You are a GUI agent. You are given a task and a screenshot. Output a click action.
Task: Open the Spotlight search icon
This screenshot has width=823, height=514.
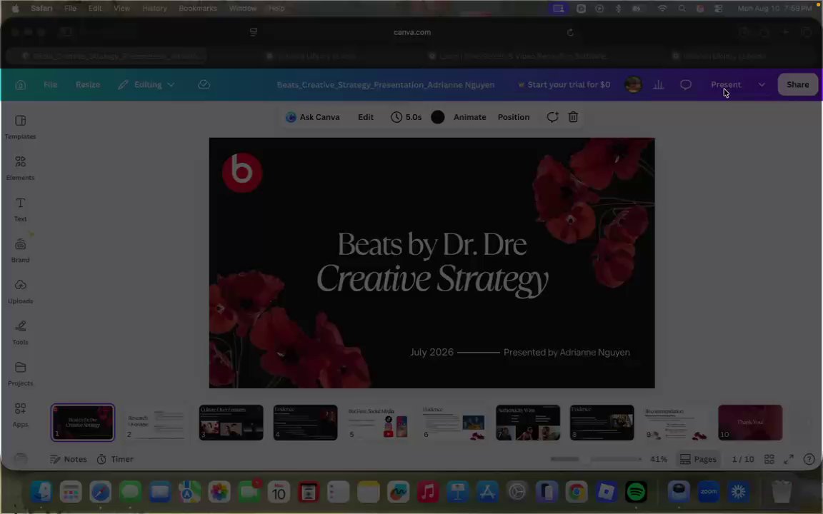pos(682,9)
